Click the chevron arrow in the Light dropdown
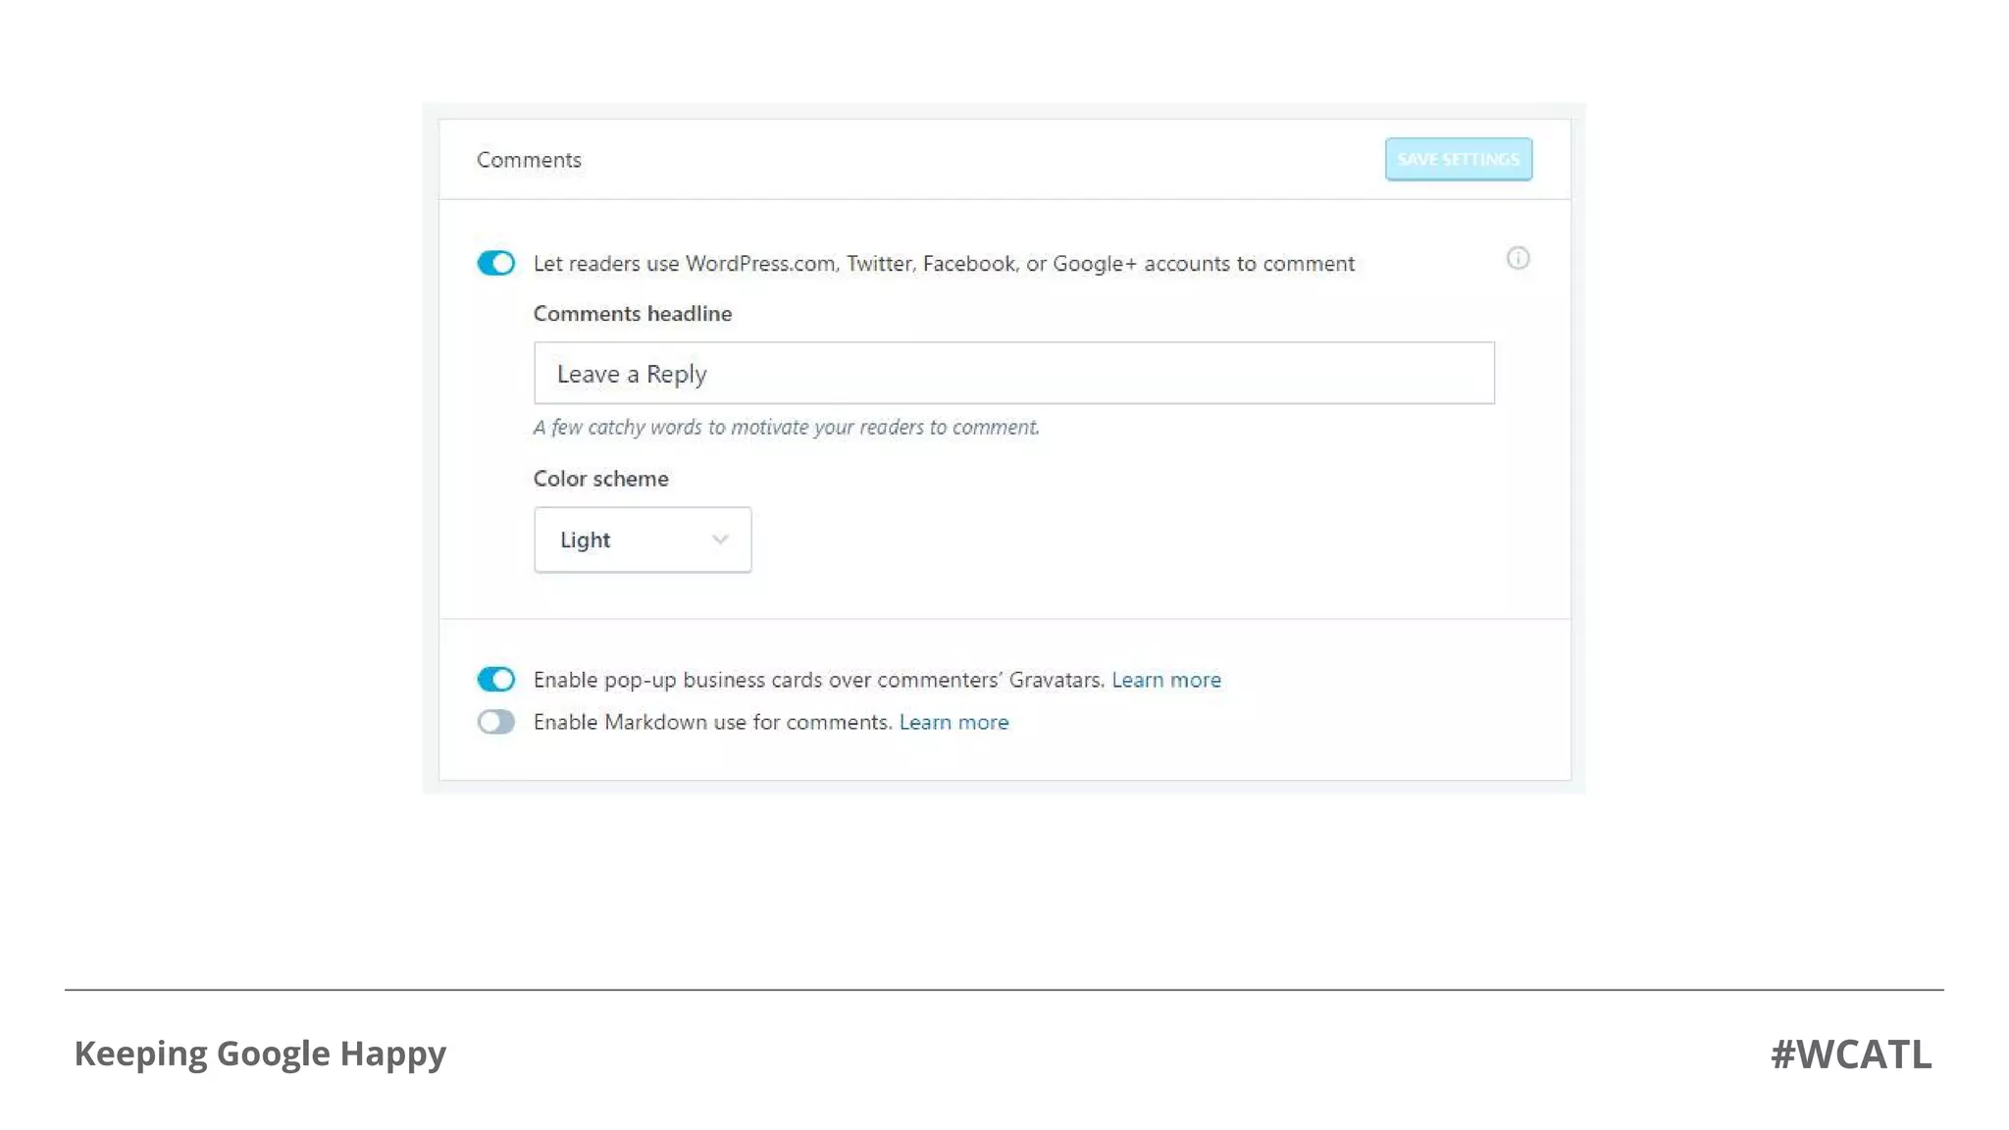The width and height of the screenshot is (2009, 1130). (720, 539)
